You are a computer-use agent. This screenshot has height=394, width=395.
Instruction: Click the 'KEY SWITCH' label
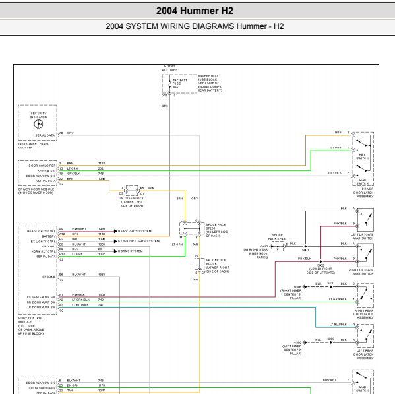pos(362,156)
